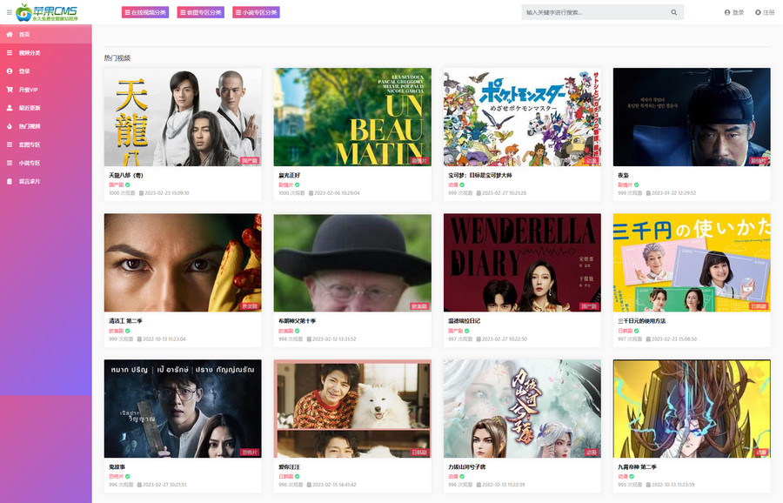Click the clipboard icon for 留言求片

(x=10, y=181)
